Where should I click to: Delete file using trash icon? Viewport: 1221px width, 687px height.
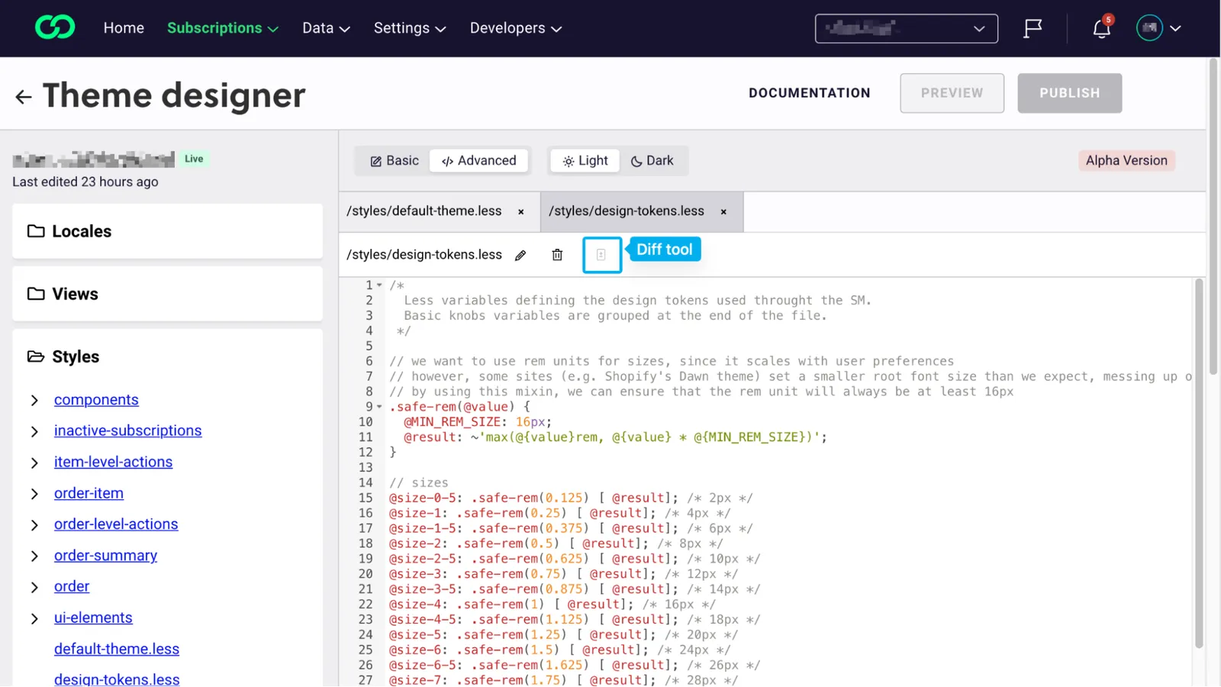point(557,255)
